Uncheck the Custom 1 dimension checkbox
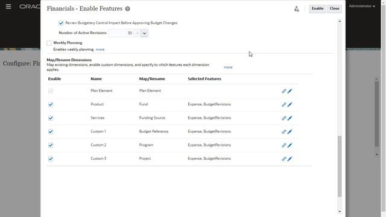 51,131
